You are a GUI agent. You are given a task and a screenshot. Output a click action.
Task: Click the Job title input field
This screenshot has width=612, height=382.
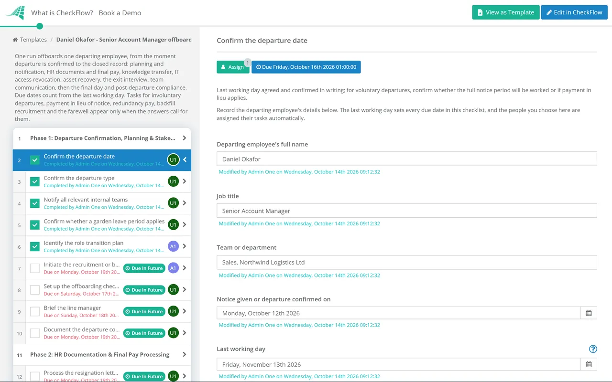coord(407,211)
